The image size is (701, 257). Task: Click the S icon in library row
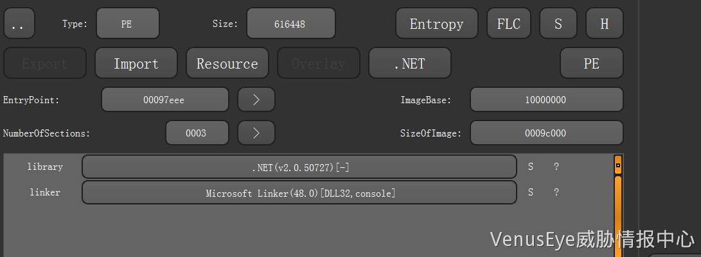(x=531, y=167)
